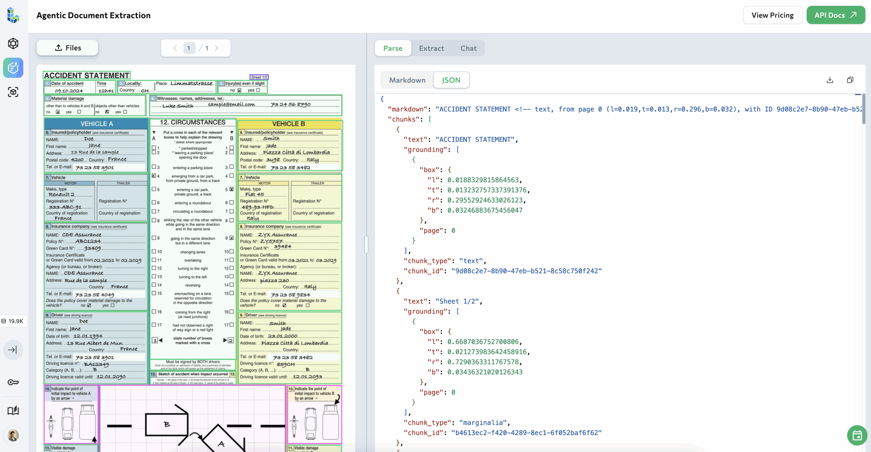Click the JSON panel vertical scrollbar
This screenshot has width=871, height=452.
pyautogui.click(x=864, y=109)
